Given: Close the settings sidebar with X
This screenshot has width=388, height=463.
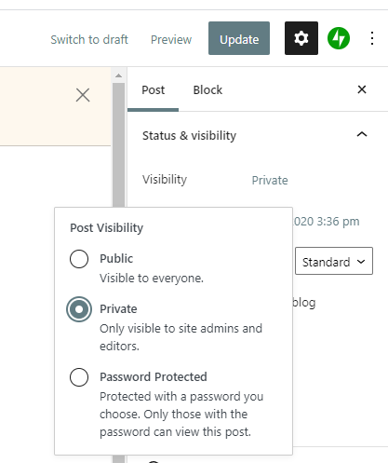Looking at the screenshot, I should (x=362, y=89).
